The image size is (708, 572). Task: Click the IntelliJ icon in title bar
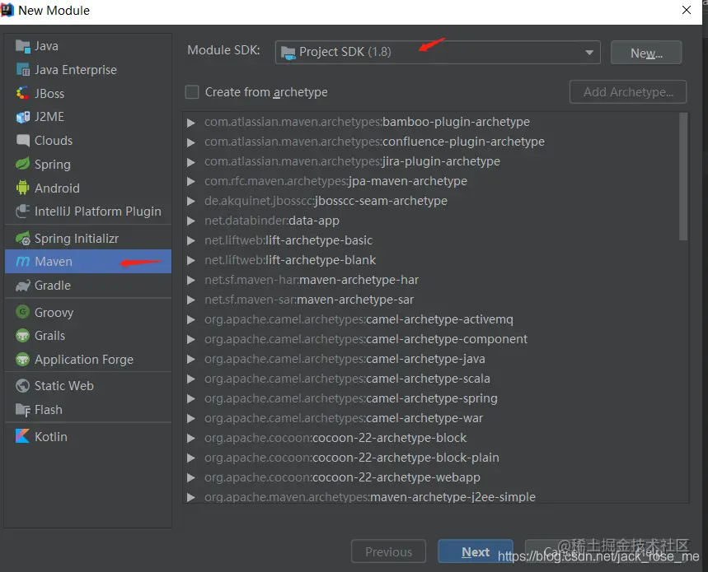point(7,10)
